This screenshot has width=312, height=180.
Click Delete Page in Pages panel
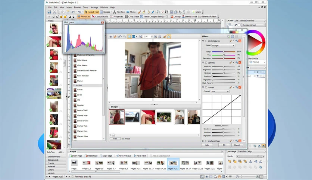91,156
